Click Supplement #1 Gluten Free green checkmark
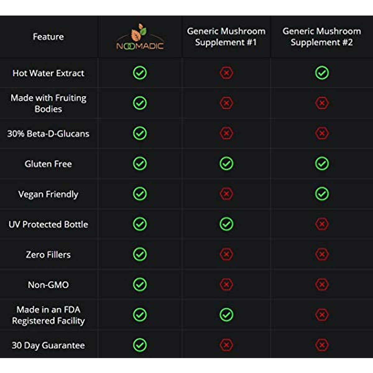Screen dimensions: 373x373 (x=226, y=163)
